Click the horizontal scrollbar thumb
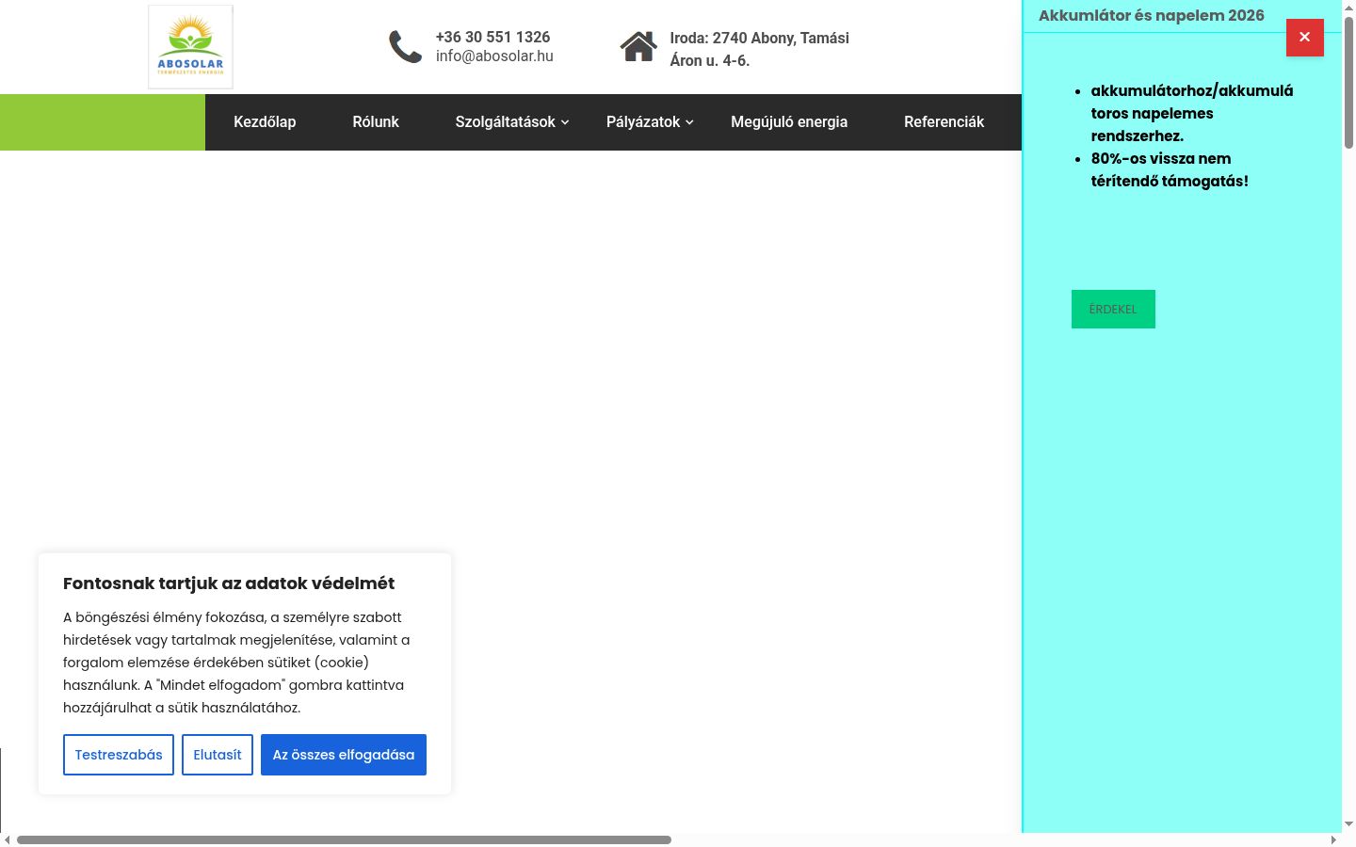 (x=344, y=839)
